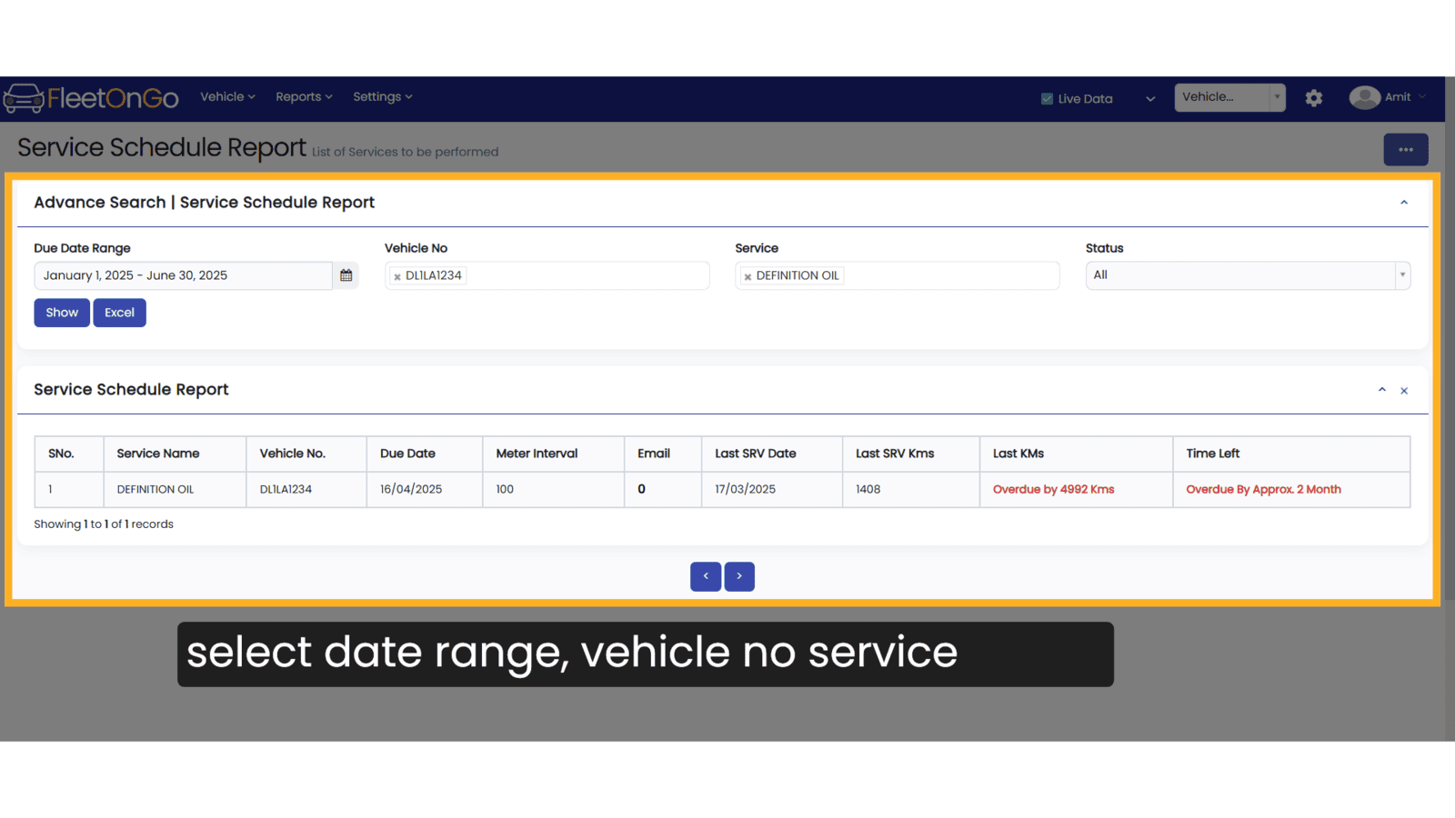Click the meter interval value 100

click(x=505, y=489)
